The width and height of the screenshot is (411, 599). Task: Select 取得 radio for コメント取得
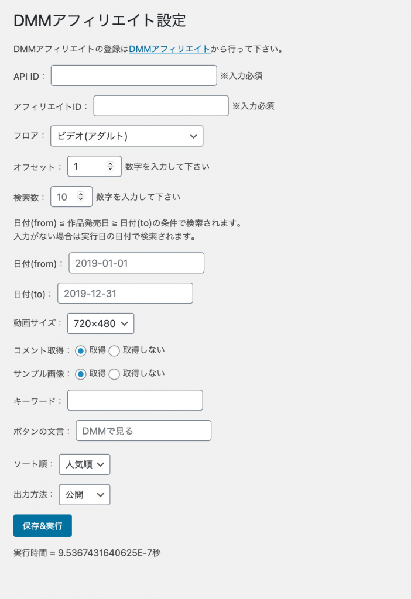pos(80,351)
